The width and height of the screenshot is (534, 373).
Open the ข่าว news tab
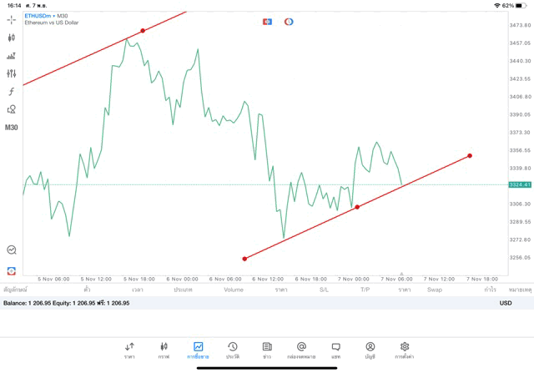point(267,349)
